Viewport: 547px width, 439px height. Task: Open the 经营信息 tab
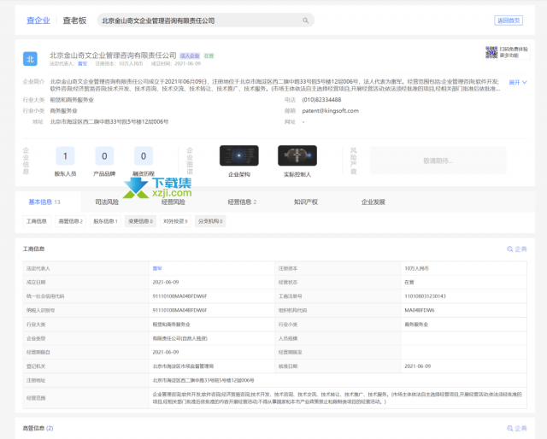(242, 202)
